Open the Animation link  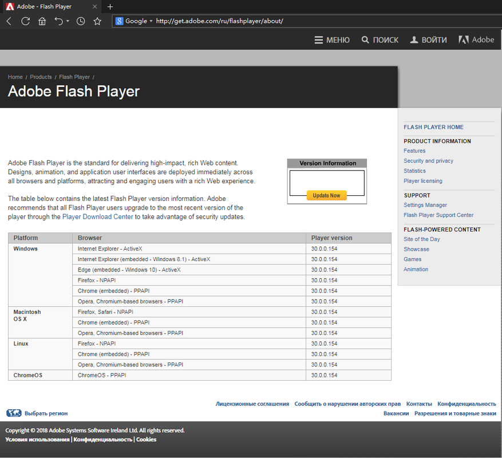(416, 269)
